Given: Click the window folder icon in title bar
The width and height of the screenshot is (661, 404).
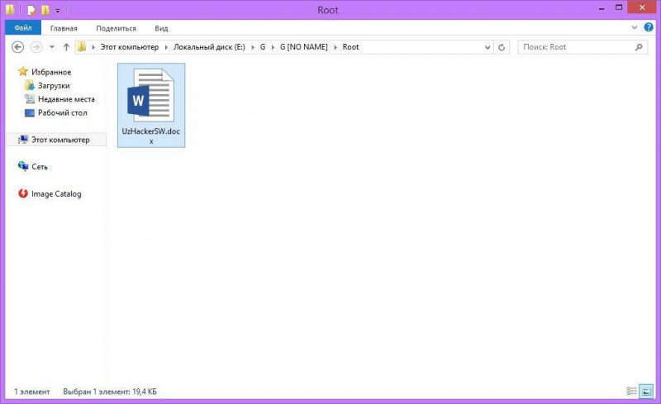Looking at the screenshot, I should pos(10,9).
